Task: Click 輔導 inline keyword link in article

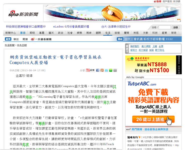Action: pos(42,123)
